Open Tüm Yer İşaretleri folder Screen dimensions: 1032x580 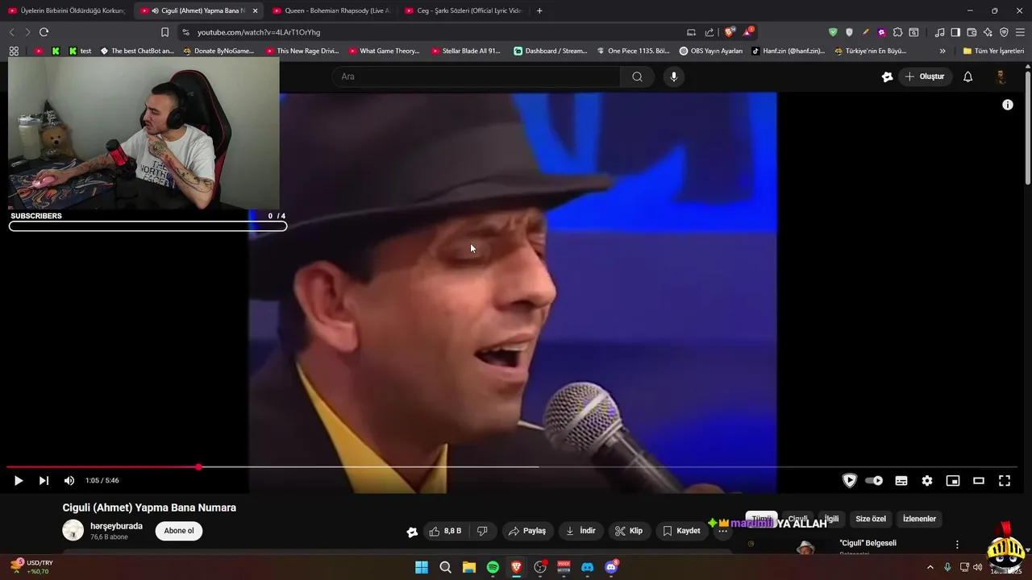pyautogui.click(x=993, y=51)
